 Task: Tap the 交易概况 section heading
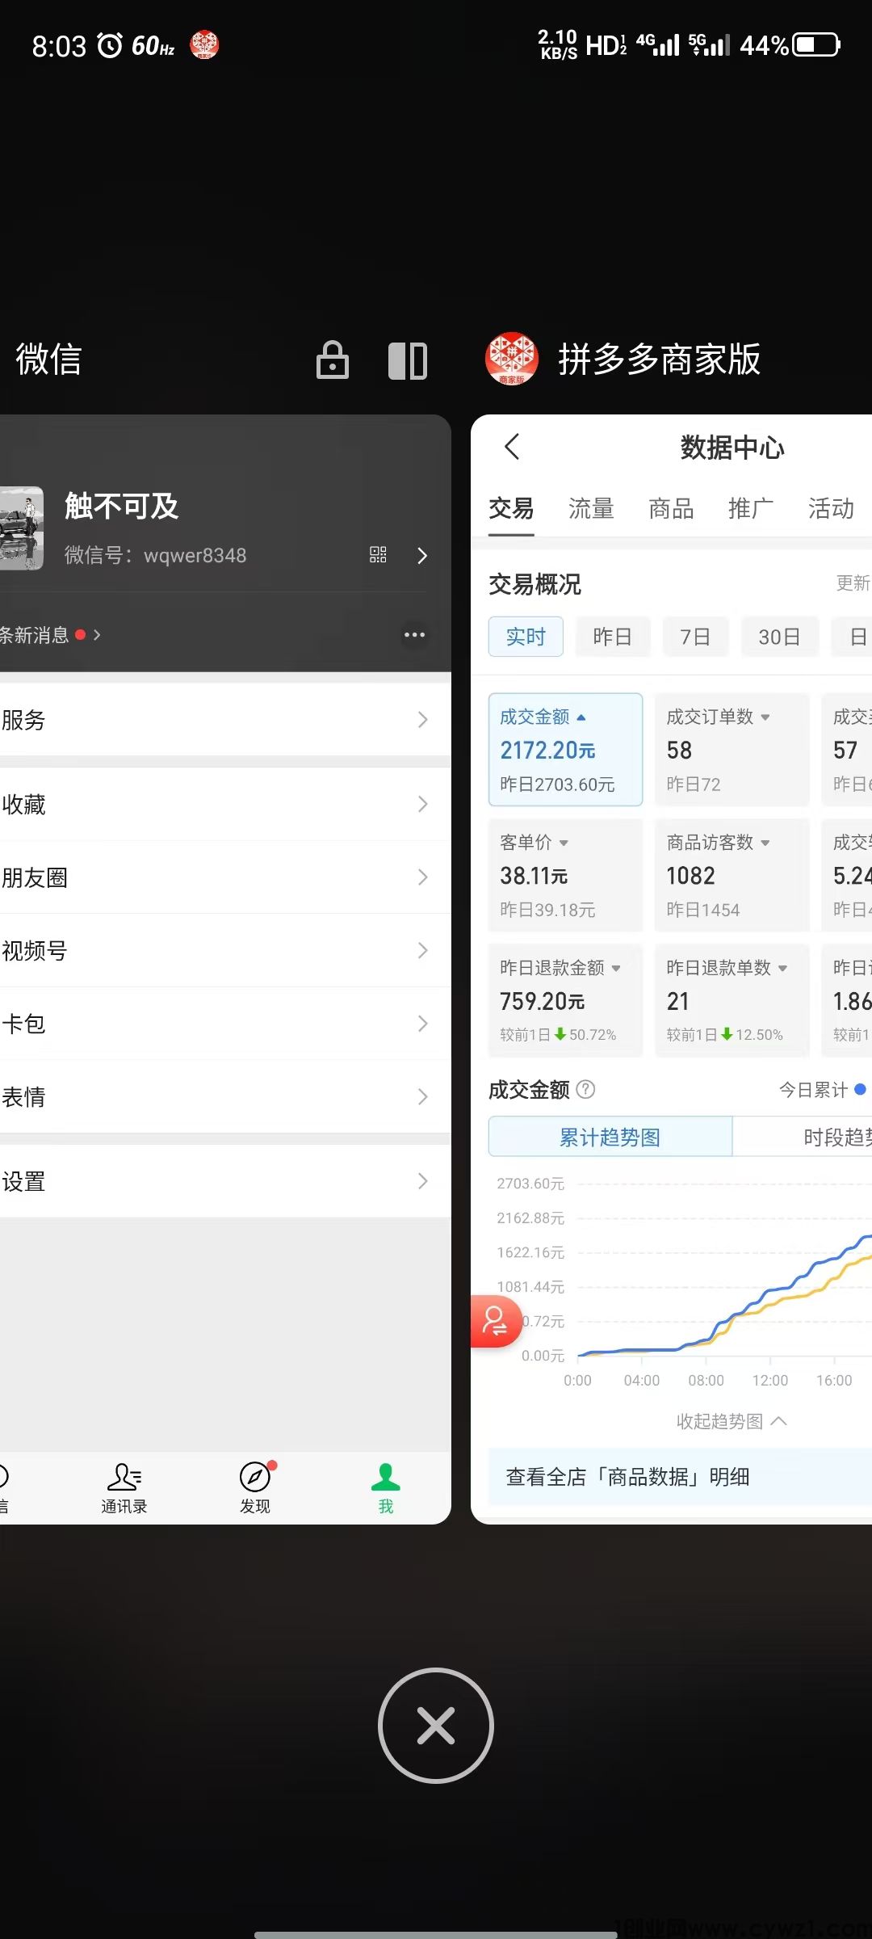coord(535,584)
